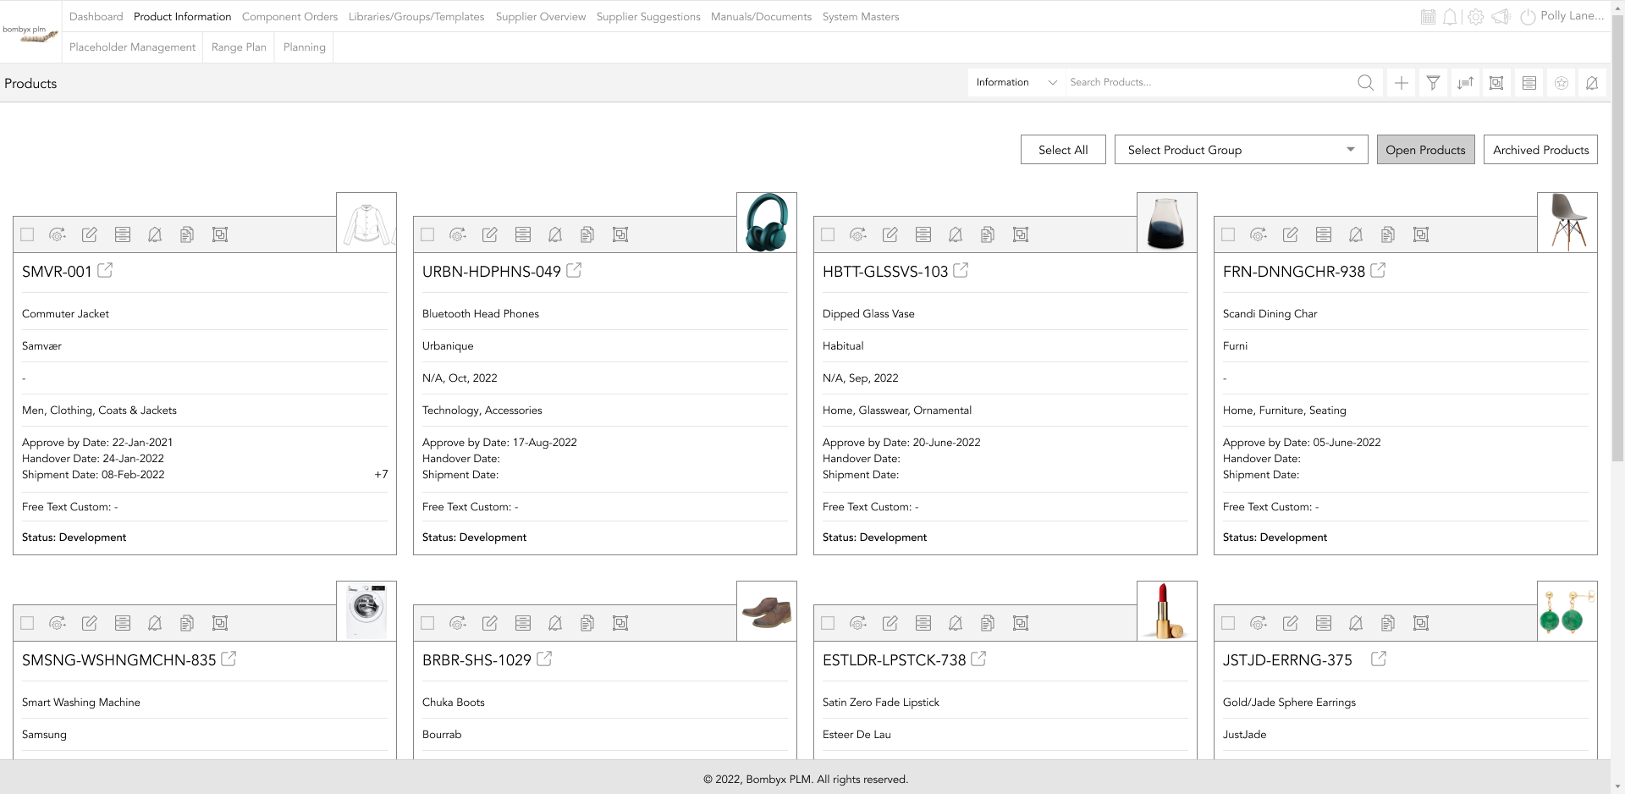This screenshot has height=794, width=1625.
Task: Open the Commuter Jacket thumbnail
Action: tap(366, 223)
